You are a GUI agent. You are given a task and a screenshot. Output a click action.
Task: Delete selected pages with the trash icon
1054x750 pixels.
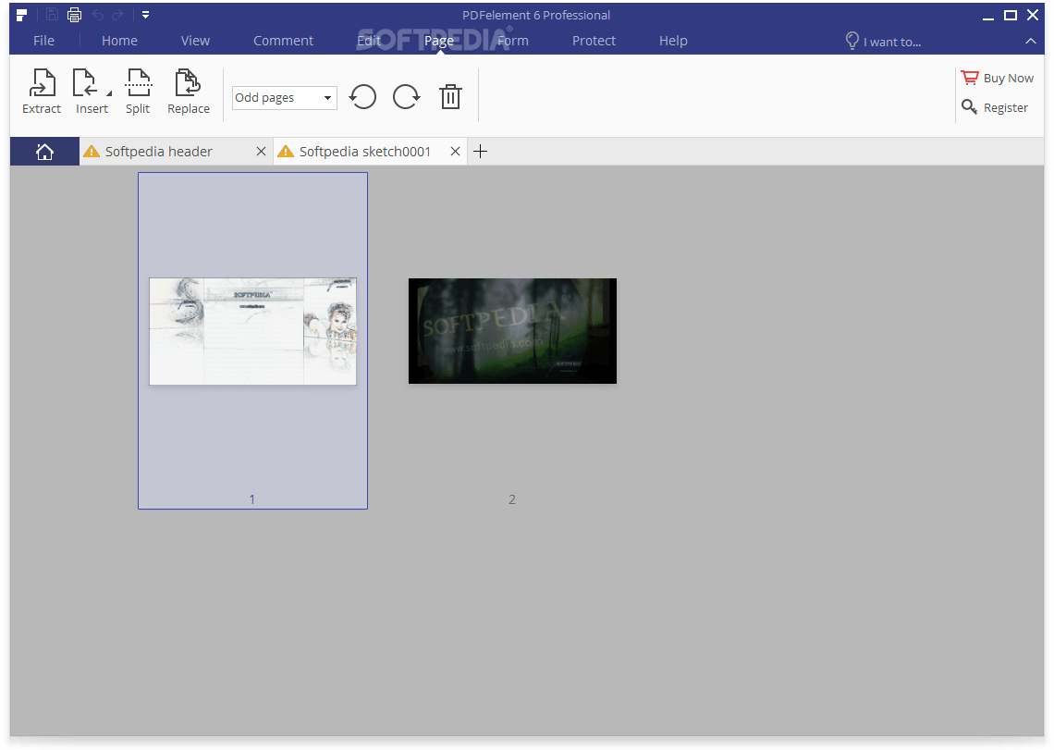(x=450, y=97)
